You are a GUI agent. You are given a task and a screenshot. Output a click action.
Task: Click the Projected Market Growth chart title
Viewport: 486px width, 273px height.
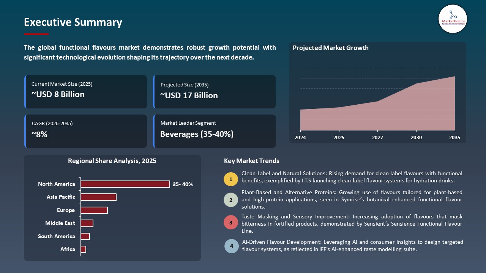330,48
